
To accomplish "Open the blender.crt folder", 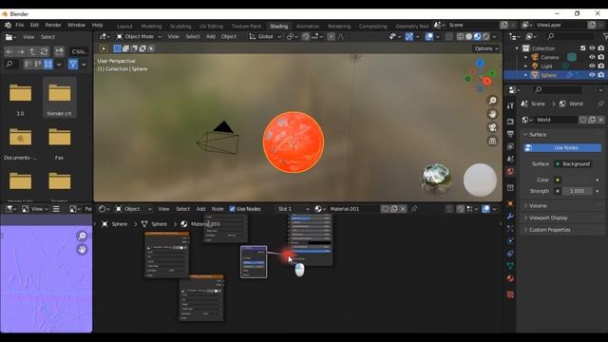I will (59, 97).
